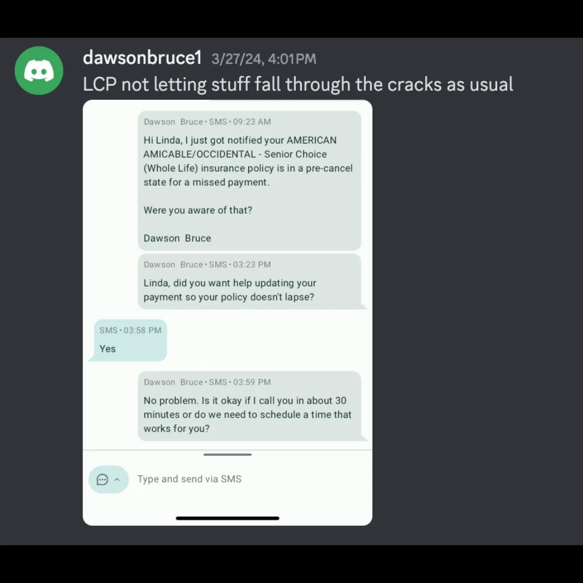Tap the SMS chat bubble icon

102,479
